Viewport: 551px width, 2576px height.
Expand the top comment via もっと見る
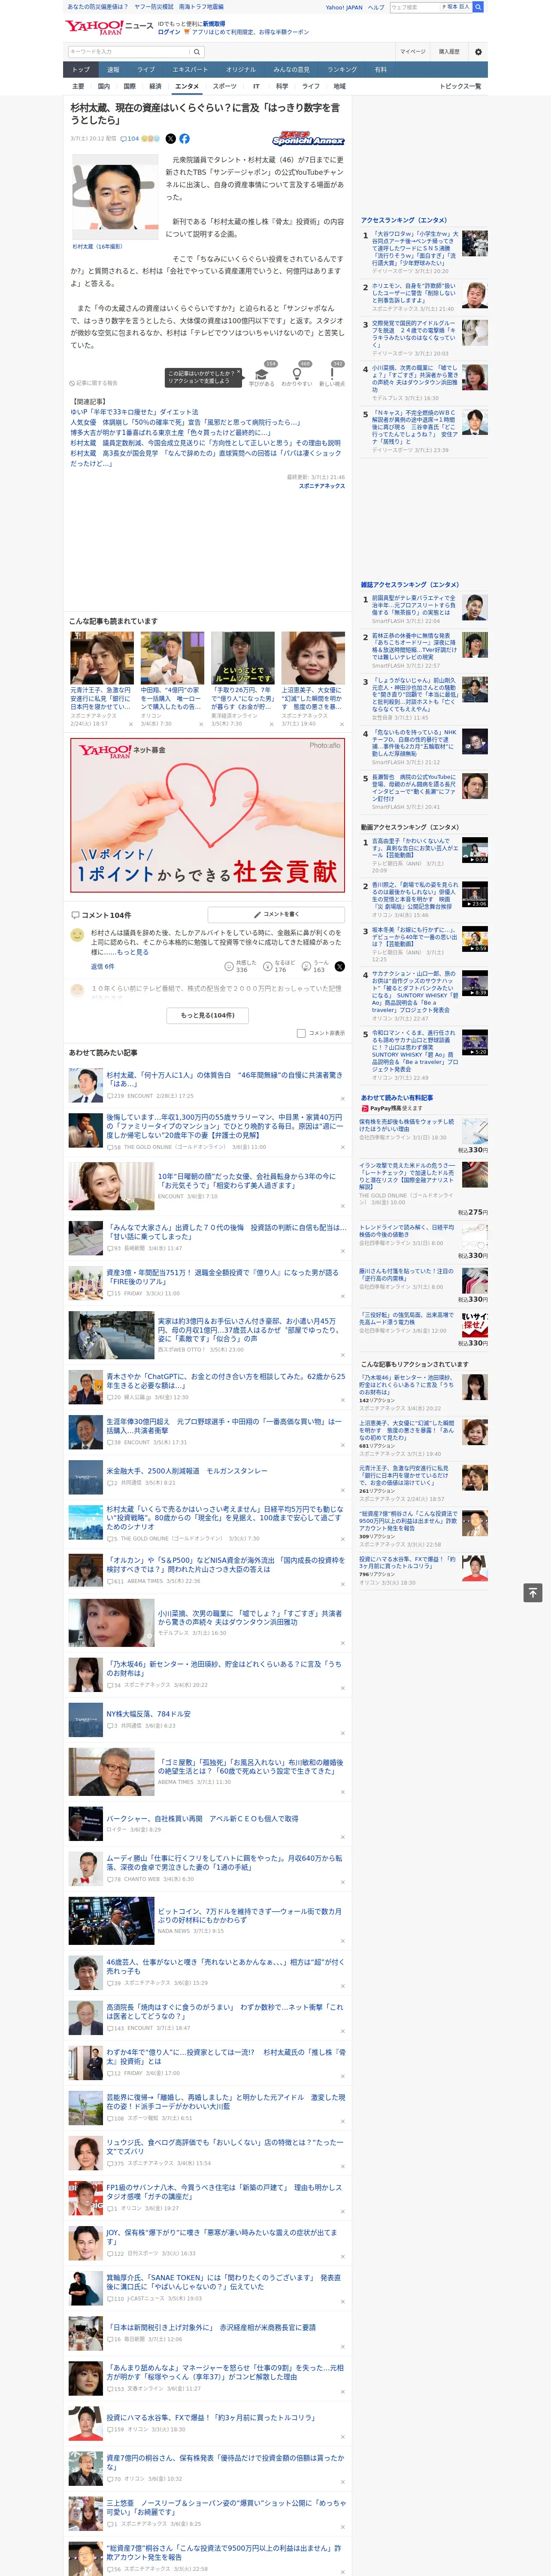[133, 952]
